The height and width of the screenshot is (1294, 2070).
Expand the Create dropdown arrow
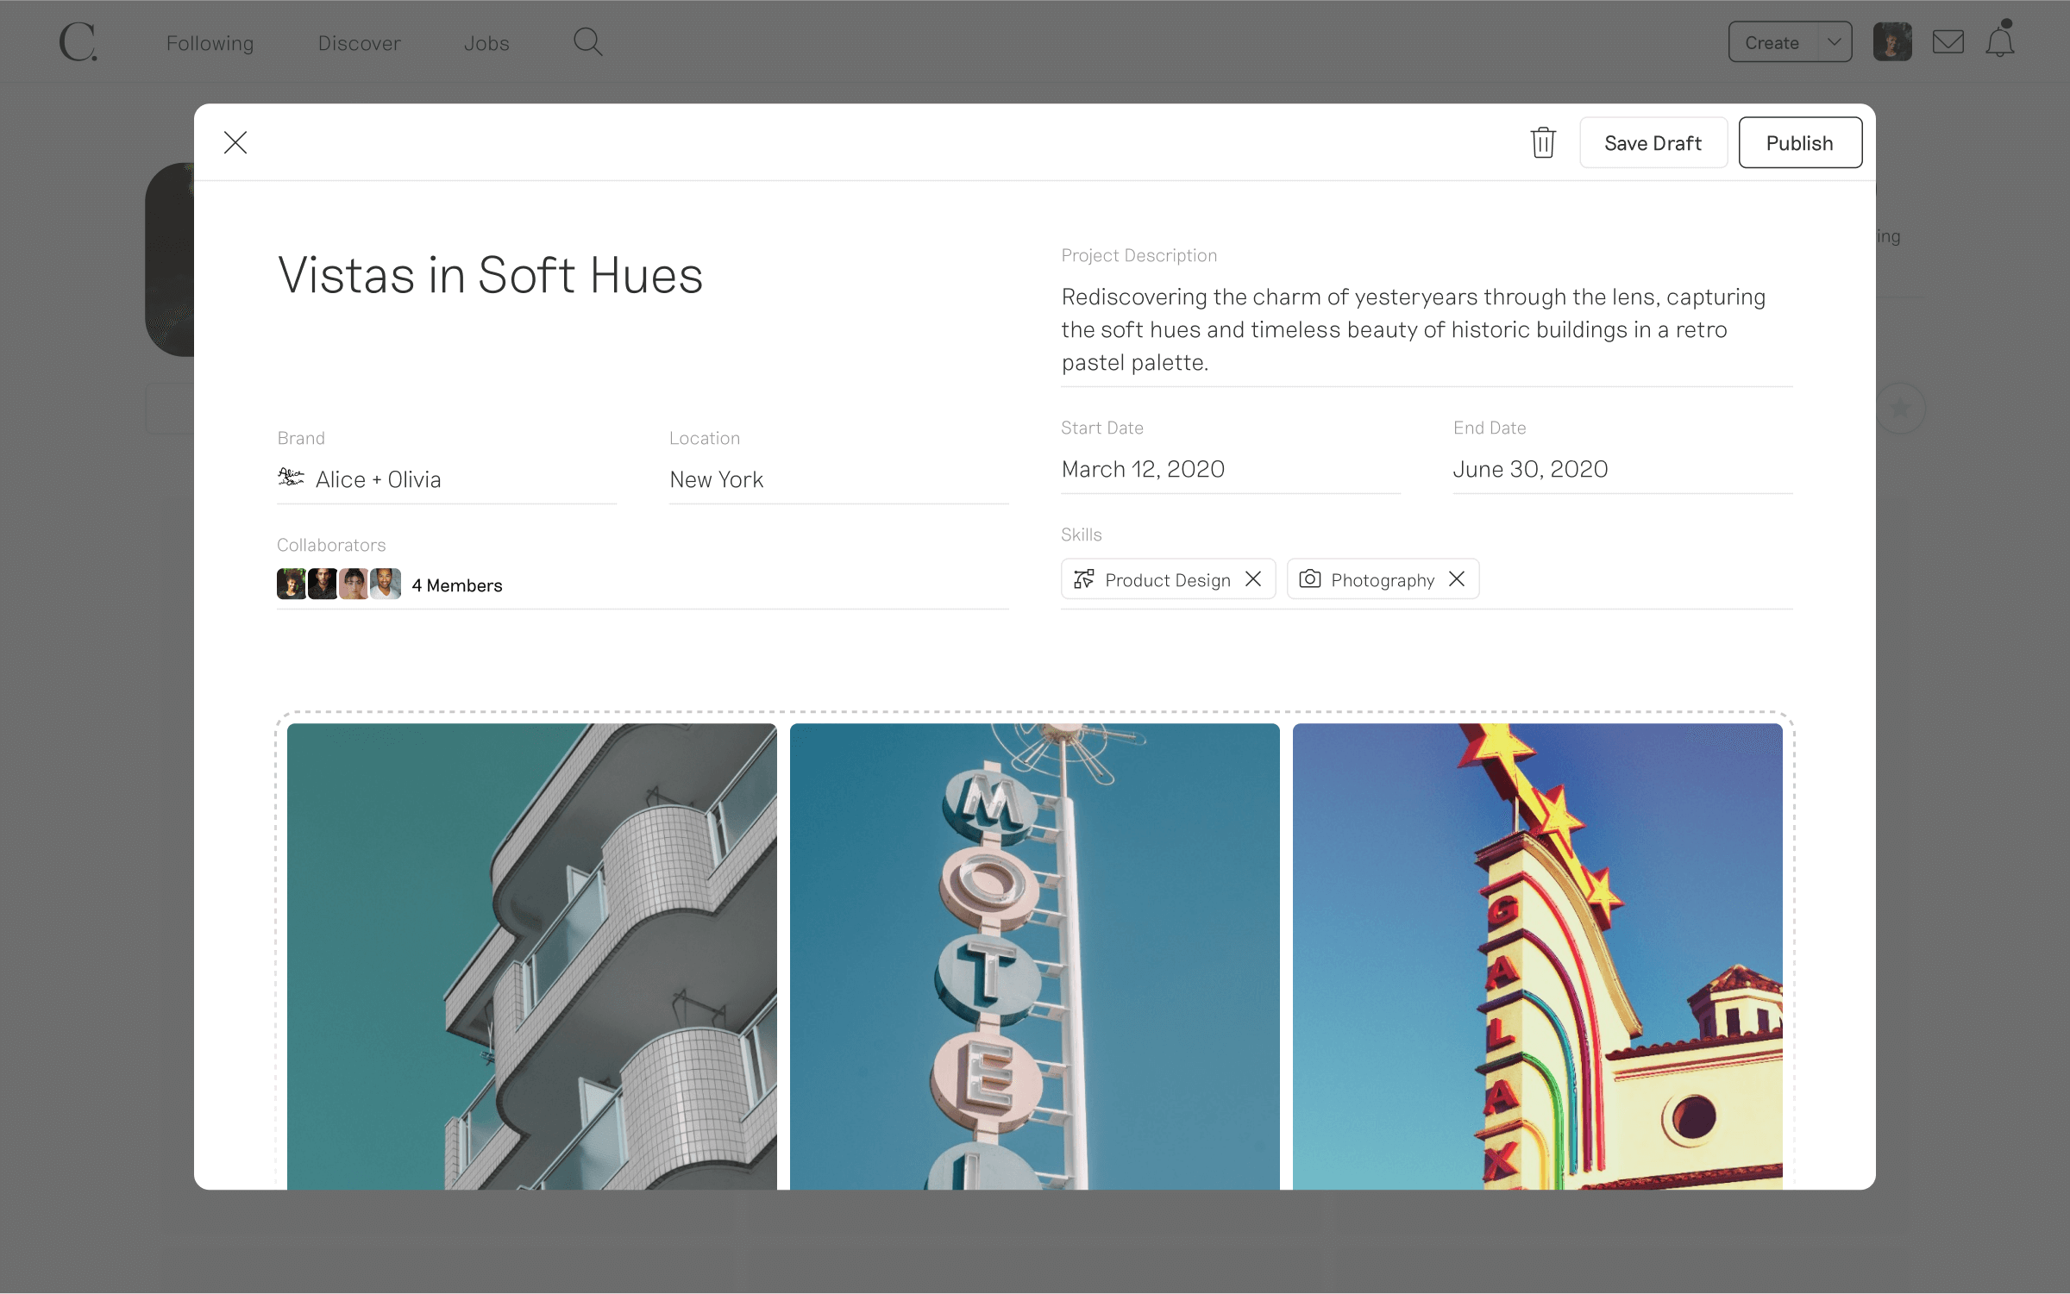pyautogui.click(x=1835, y=41)
